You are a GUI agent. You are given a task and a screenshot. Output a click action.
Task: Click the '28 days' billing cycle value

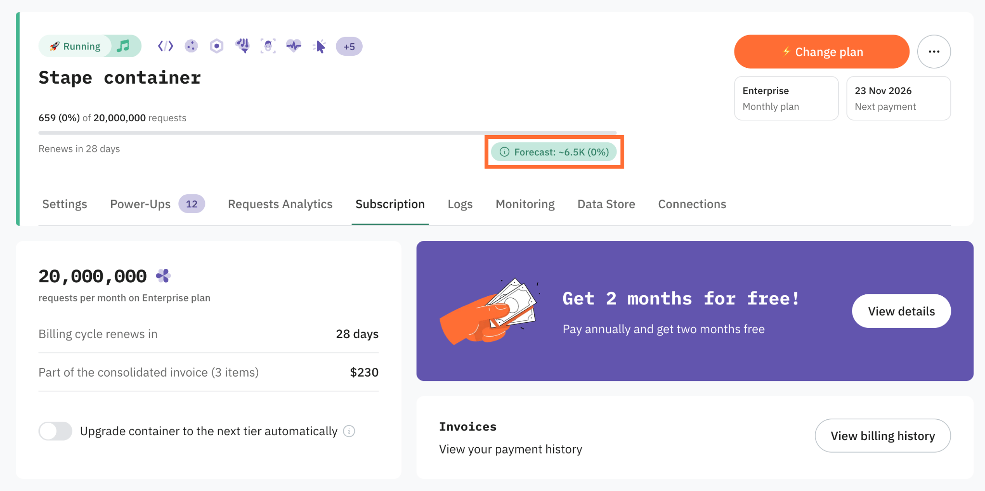coord(357,334)
